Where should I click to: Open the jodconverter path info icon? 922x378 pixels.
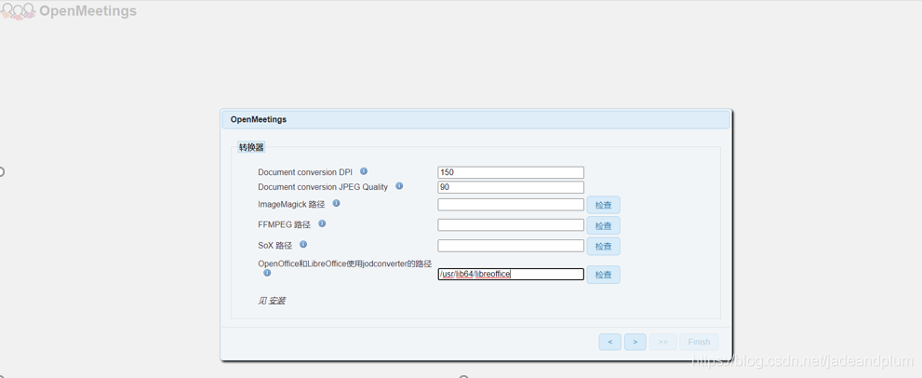(268, 273)
